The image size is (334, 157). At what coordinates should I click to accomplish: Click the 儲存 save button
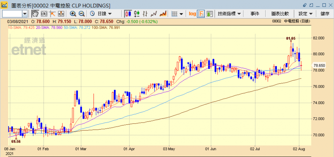pos(324,14)
